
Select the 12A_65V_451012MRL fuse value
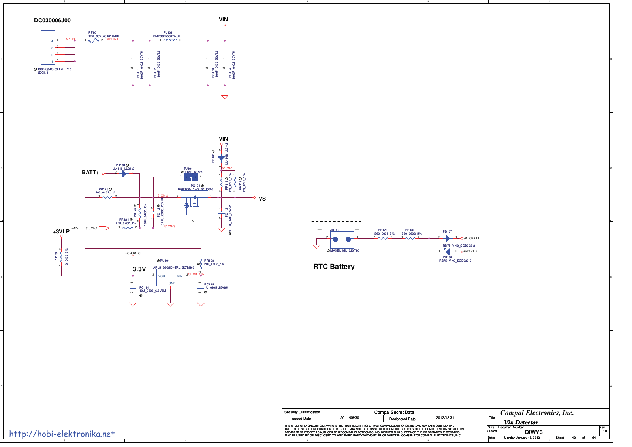pos(104,36)
